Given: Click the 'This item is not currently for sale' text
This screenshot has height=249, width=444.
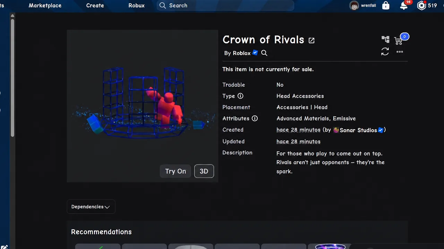Looking at the screenshot, I should (x=268, y=69).
